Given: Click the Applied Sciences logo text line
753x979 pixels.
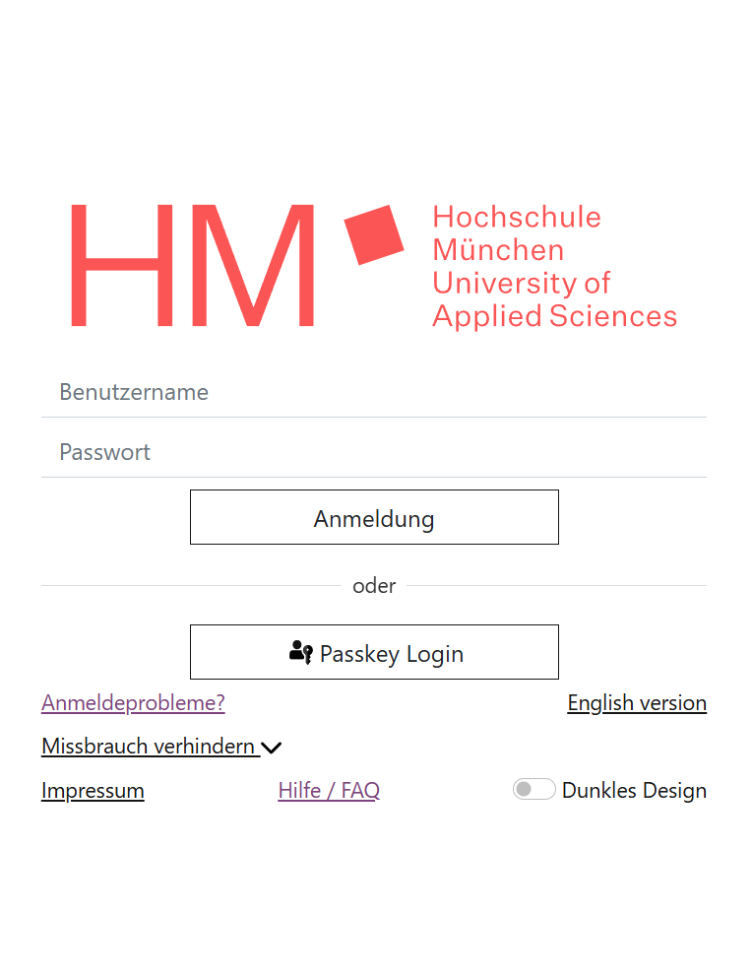Looking at the screenshot, I should click(554, 316).
